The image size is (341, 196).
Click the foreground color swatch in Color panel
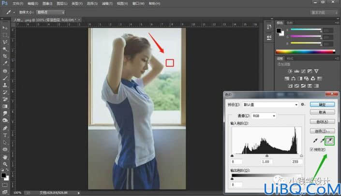pyautogui.click(x=279, y=30)
